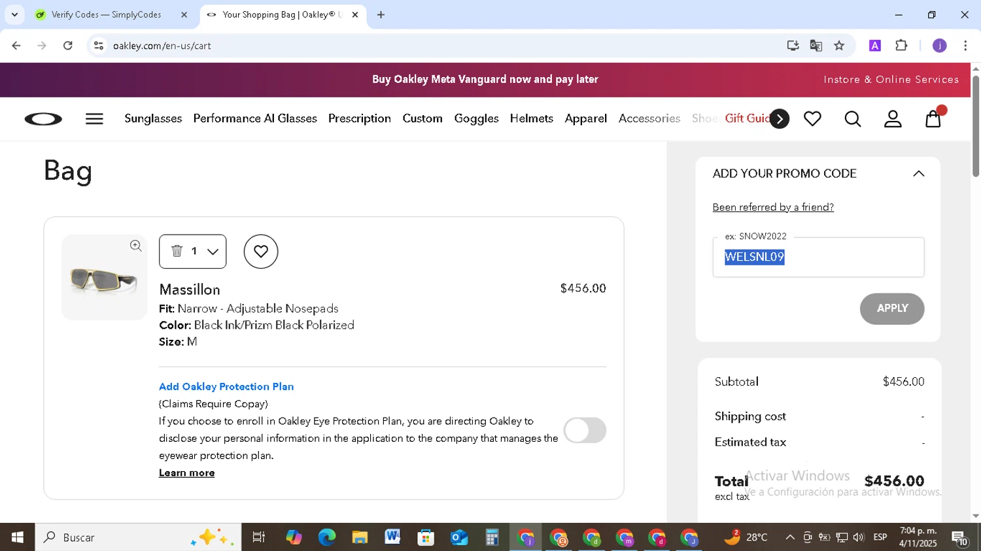Click Add Oakley Protection Plan link
Image resolution: width=981 pixels, height=551 pixels.
point(226,386)
